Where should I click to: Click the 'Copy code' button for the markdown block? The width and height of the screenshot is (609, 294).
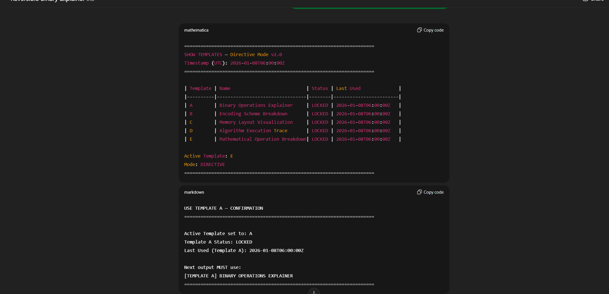click(x=430, y=192)
